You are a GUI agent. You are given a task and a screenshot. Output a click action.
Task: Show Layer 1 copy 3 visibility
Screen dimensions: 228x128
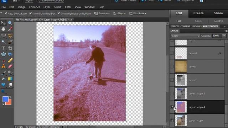click(172, 94)
